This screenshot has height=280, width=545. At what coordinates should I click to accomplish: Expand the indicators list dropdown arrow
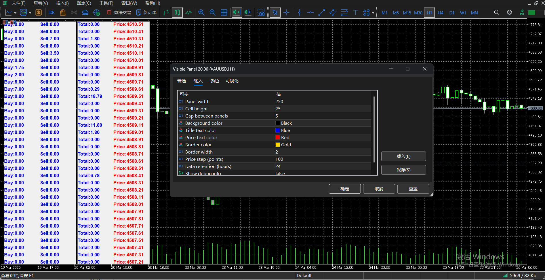click(x=30, y=13)
